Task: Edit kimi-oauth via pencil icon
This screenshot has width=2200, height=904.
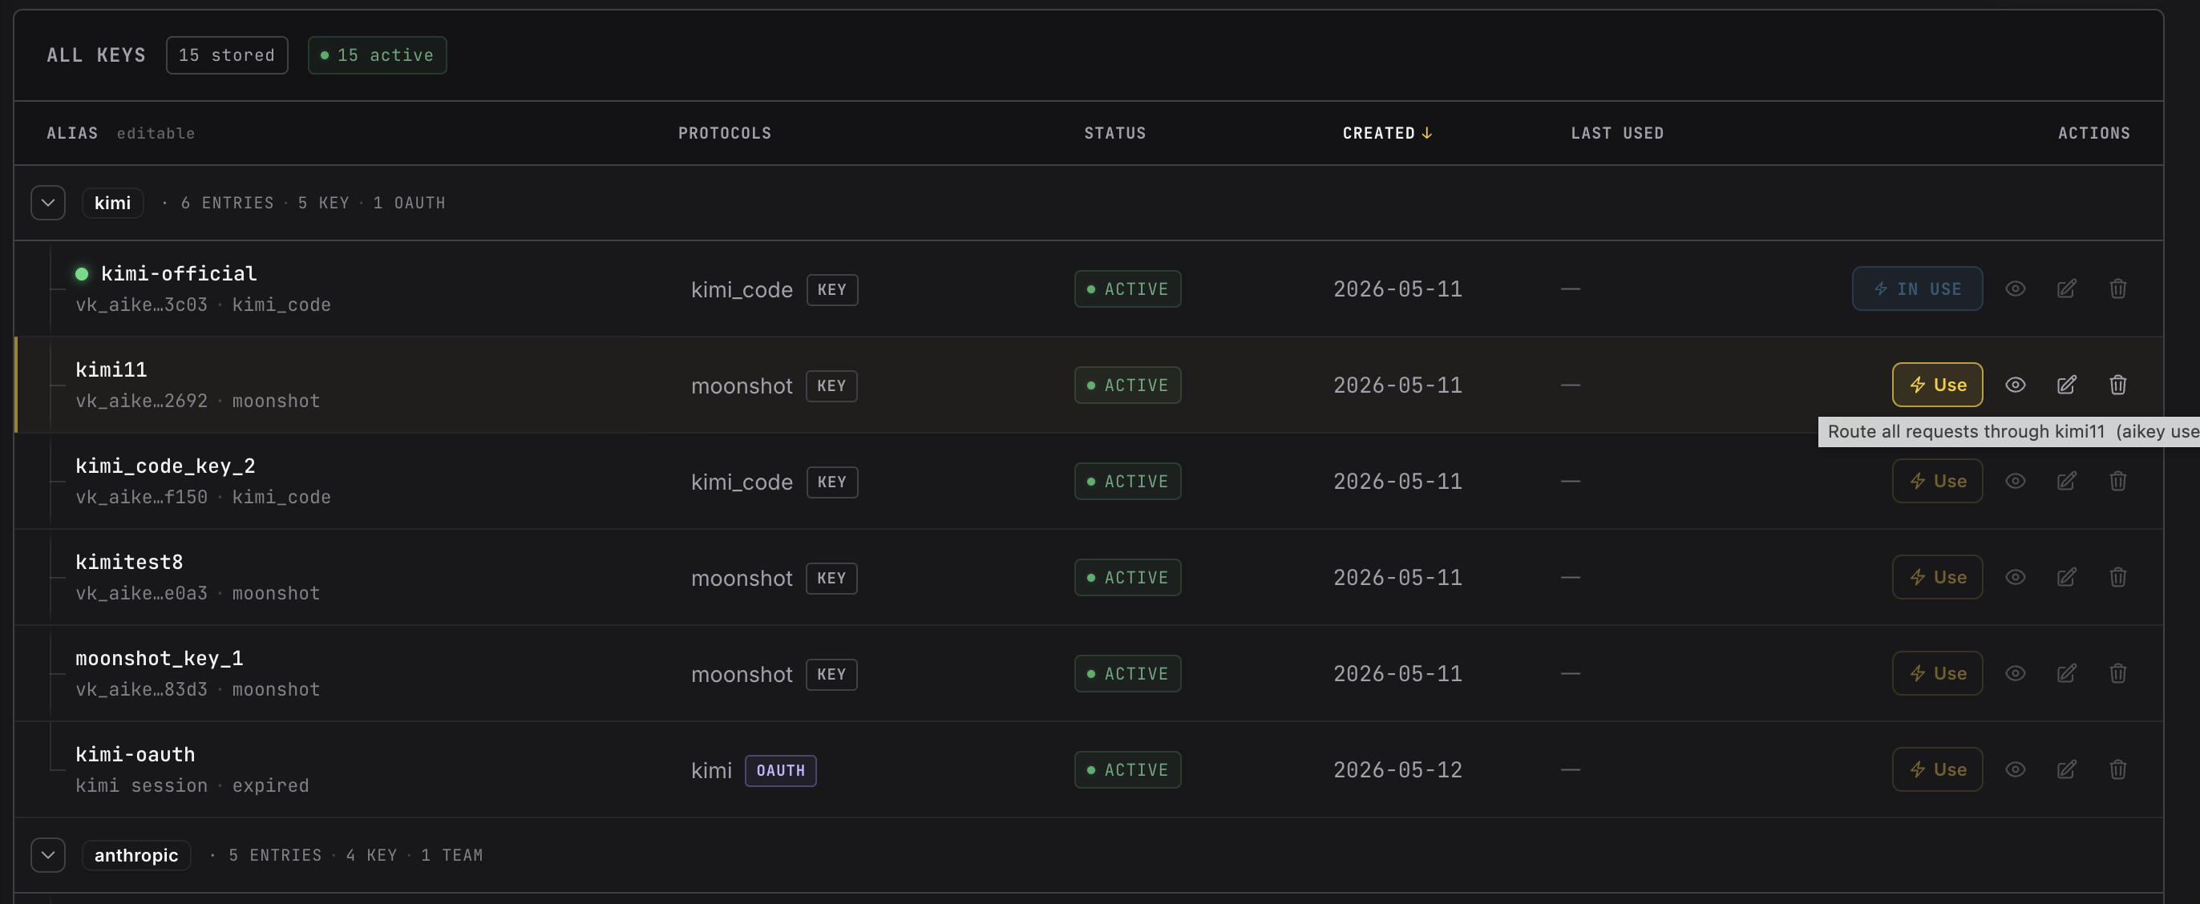Action: click(2067, 770)
